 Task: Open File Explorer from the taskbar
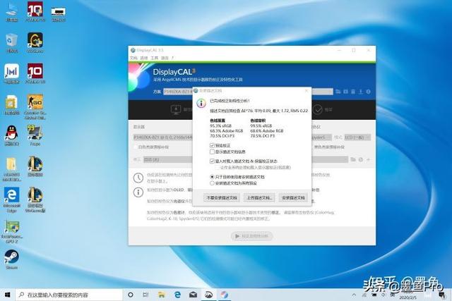pyautogui.click(x=162, y=295)
